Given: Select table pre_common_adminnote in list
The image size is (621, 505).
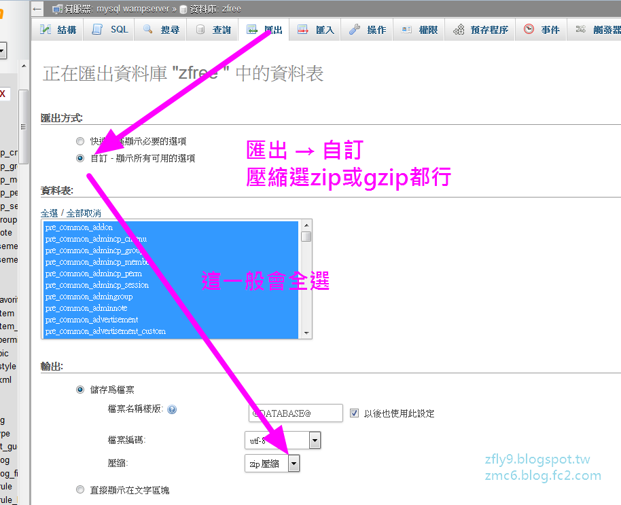Looking at the screenshot, I should point(171,308).
